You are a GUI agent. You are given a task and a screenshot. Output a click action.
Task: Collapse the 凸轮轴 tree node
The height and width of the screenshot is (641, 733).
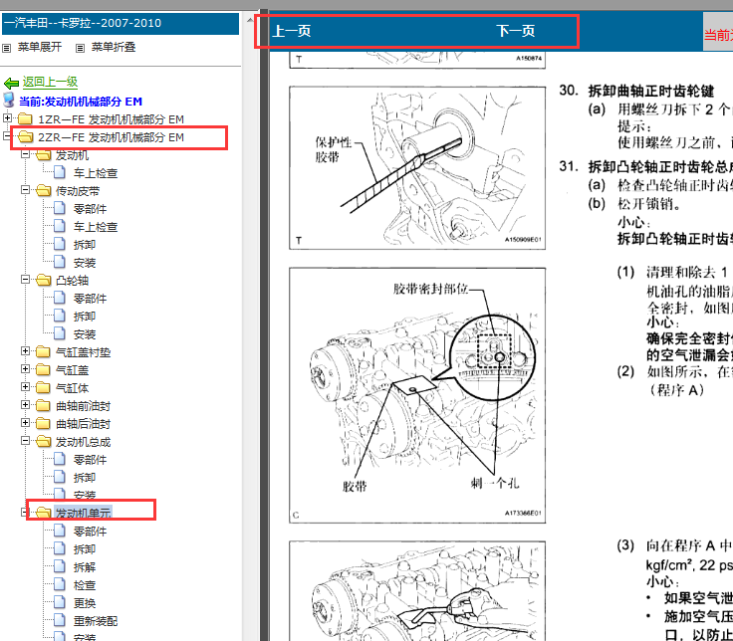(x=25, y=280)
